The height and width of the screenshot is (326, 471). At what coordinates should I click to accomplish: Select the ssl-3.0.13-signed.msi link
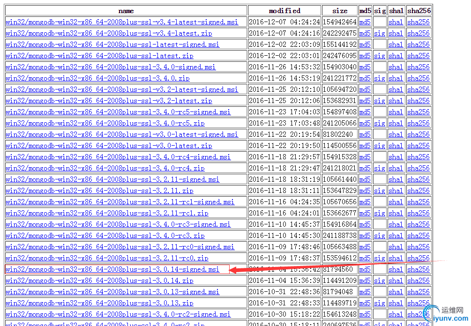(x=112, y=292)
